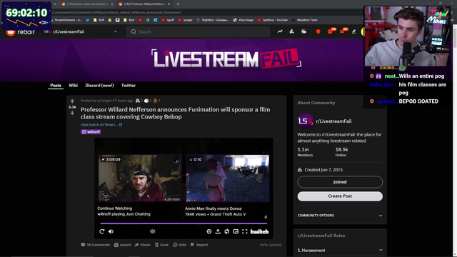Focus the Reddit search field
Screen dimensions: 457x257
tap(199, 31)
